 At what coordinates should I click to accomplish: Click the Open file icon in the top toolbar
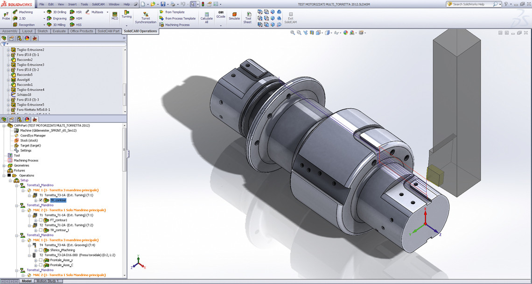pyautogui.click(x=153, y=4)
